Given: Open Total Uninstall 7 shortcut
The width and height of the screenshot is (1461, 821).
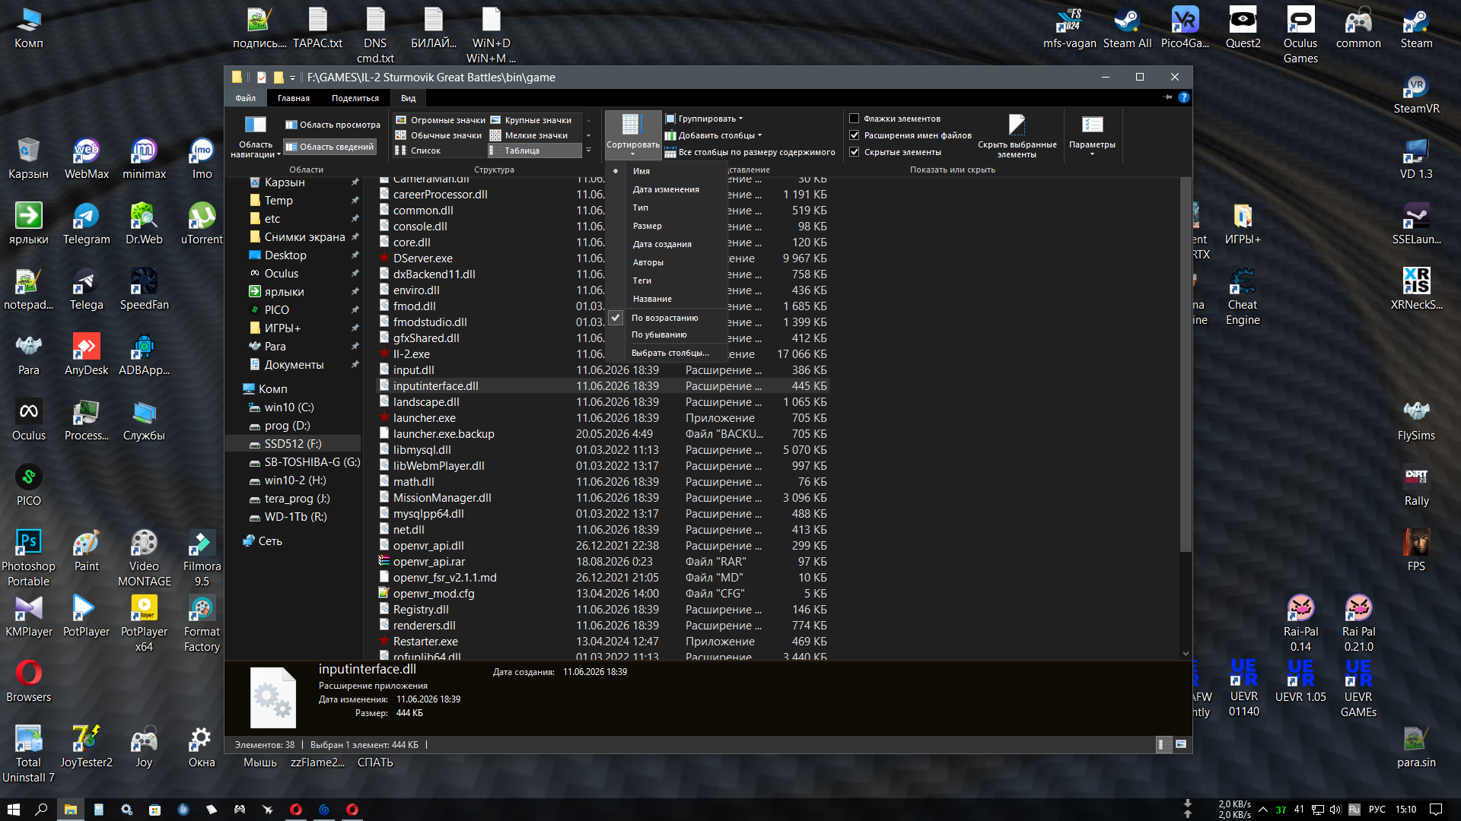Looking at the screenshot, I should click(x=28, y=755).
